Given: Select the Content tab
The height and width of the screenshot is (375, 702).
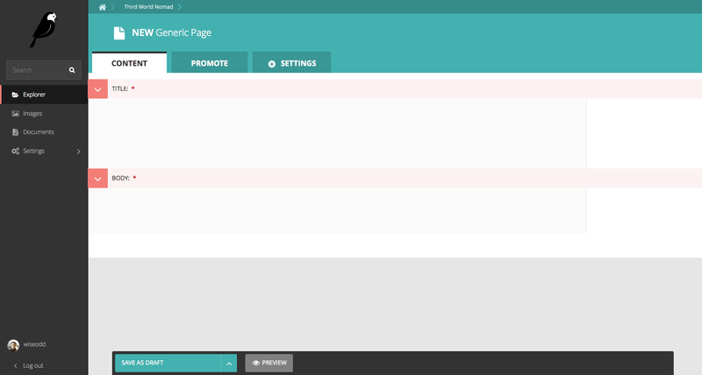Looking at the screenshot, I should (129, 63).
